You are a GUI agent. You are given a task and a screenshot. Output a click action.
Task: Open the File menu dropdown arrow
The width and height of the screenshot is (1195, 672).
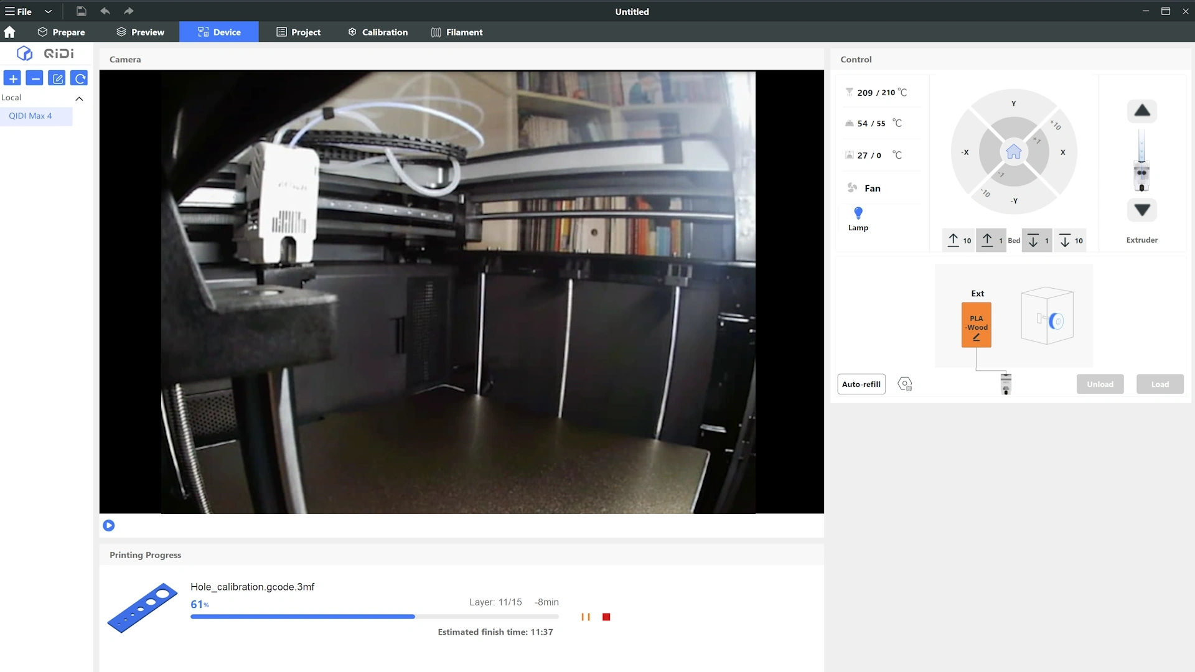click(48, 11)
